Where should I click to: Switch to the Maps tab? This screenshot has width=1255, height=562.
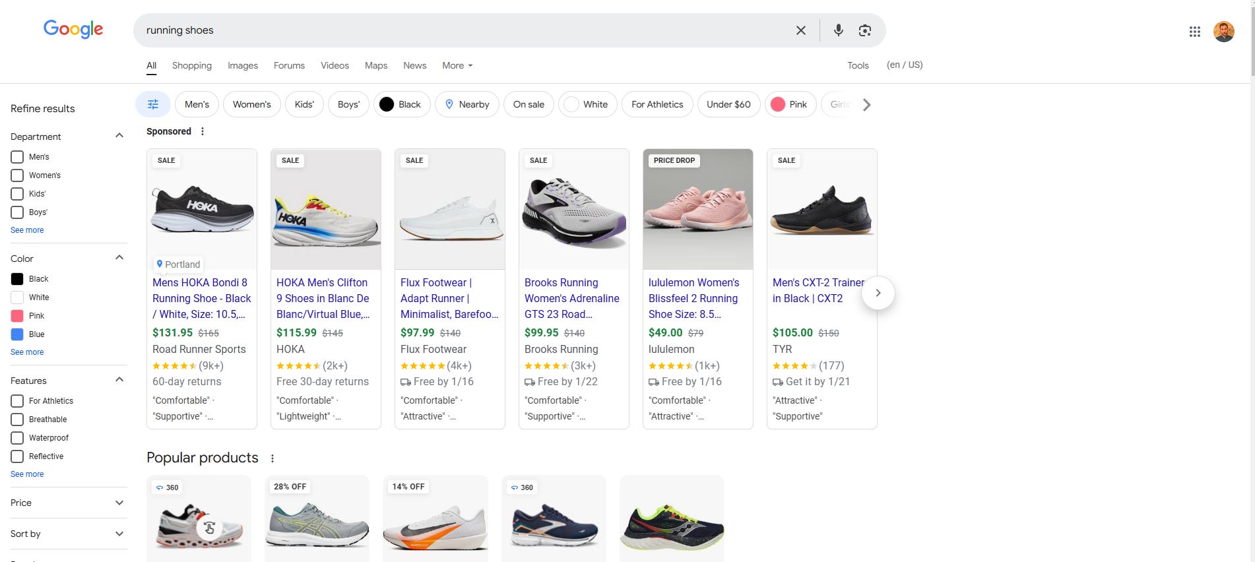click(x=376, y=65)
